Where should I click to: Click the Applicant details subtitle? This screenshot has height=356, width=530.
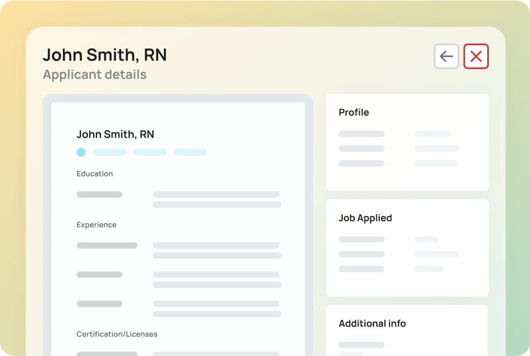click(95, 75)
